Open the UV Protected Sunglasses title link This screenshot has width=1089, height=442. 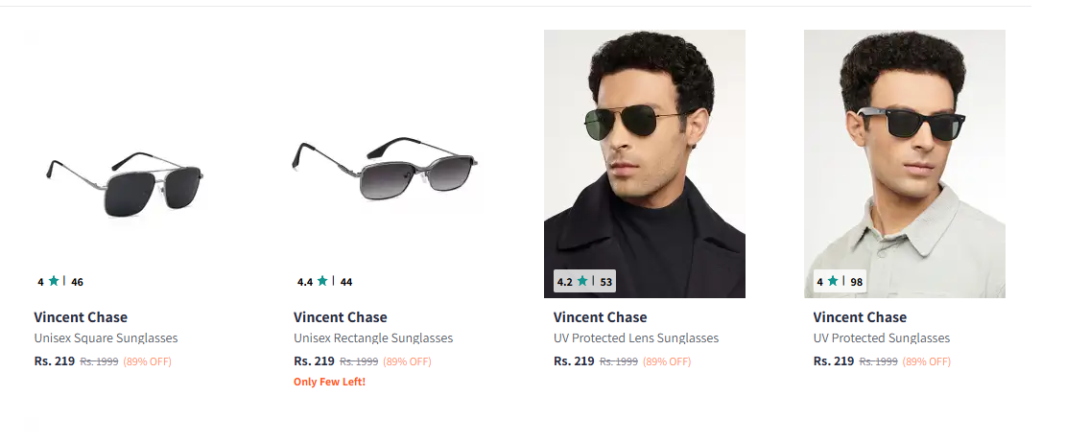882,338
